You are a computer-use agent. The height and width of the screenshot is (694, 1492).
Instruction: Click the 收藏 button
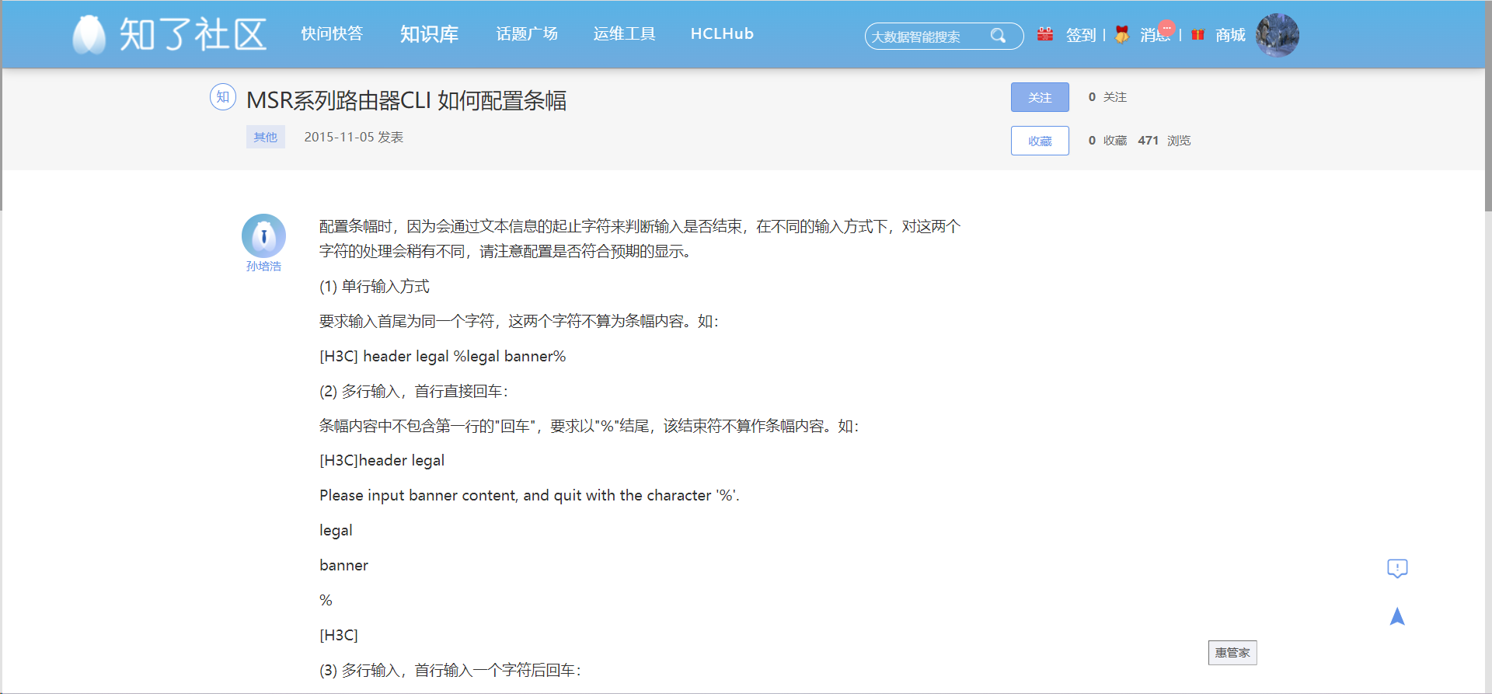click(x=1040, y=141)
